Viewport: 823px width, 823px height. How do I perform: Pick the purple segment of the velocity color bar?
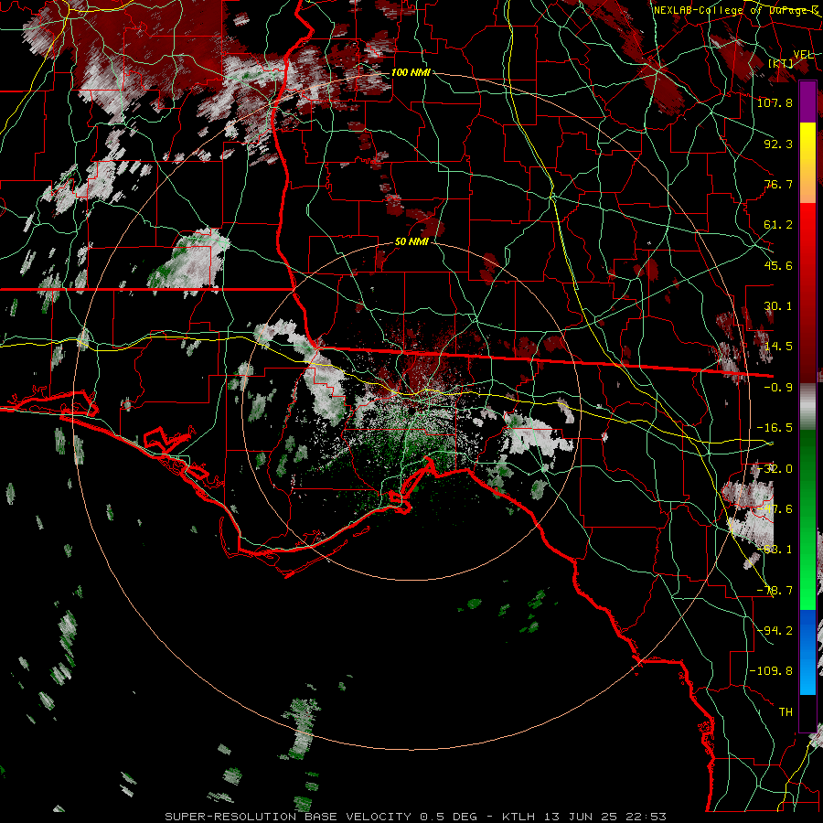pos(807,102)
